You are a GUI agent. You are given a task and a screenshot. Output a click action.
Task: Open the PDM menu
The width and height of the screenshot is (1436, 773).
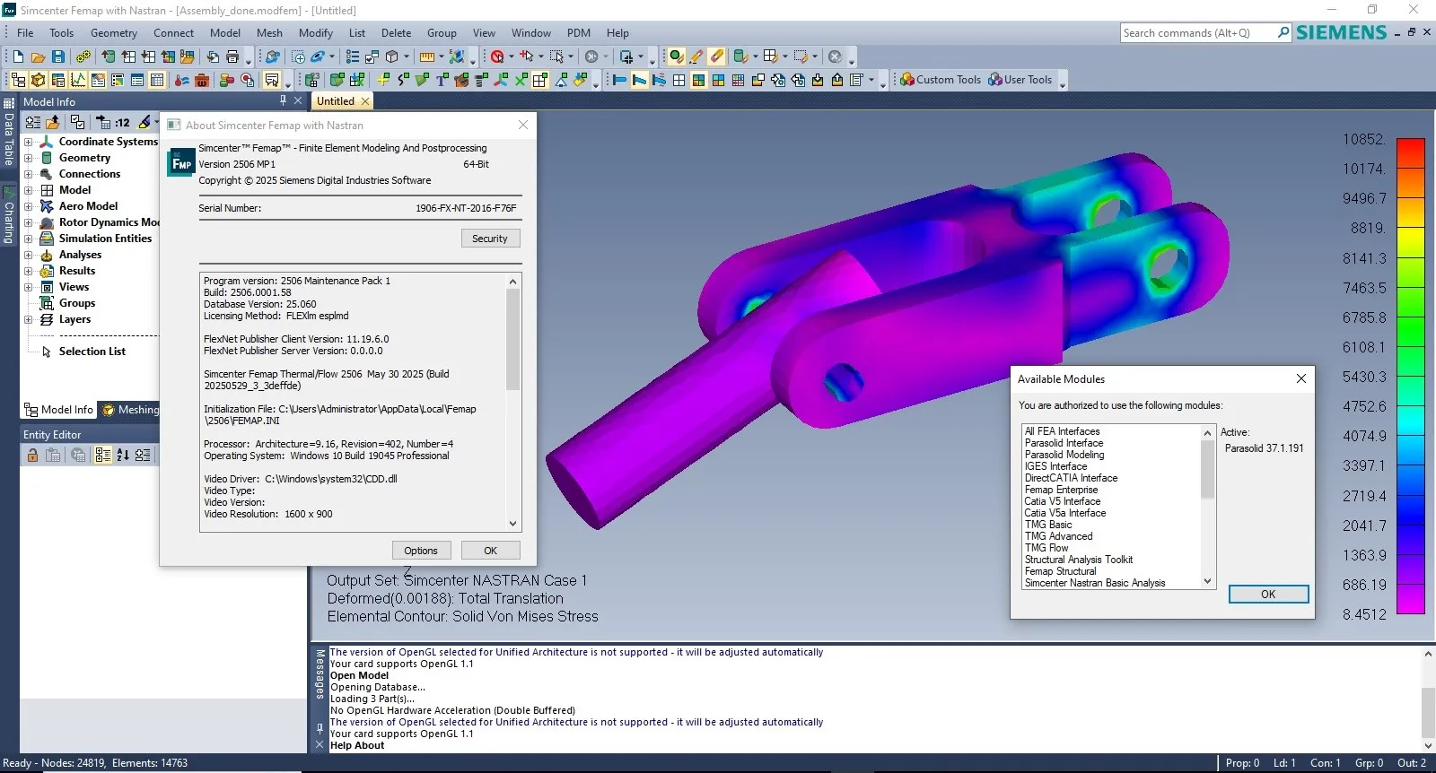coord(579,33)
